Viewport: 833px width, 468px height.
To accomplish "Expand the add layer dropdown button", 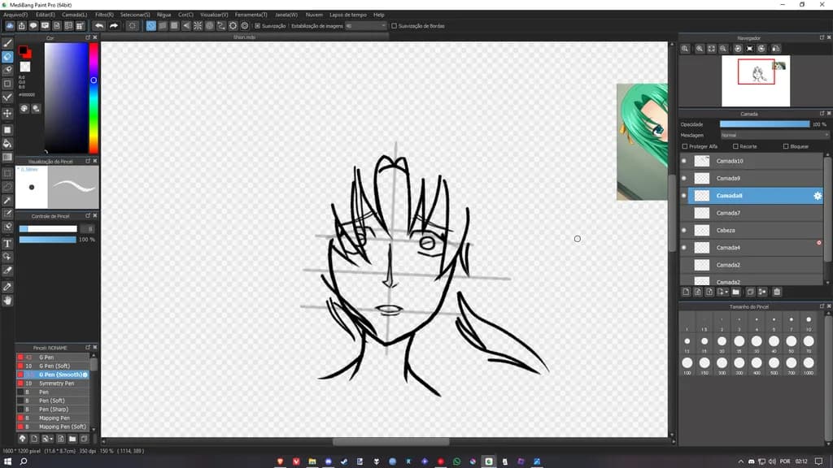I will (722, 292).
